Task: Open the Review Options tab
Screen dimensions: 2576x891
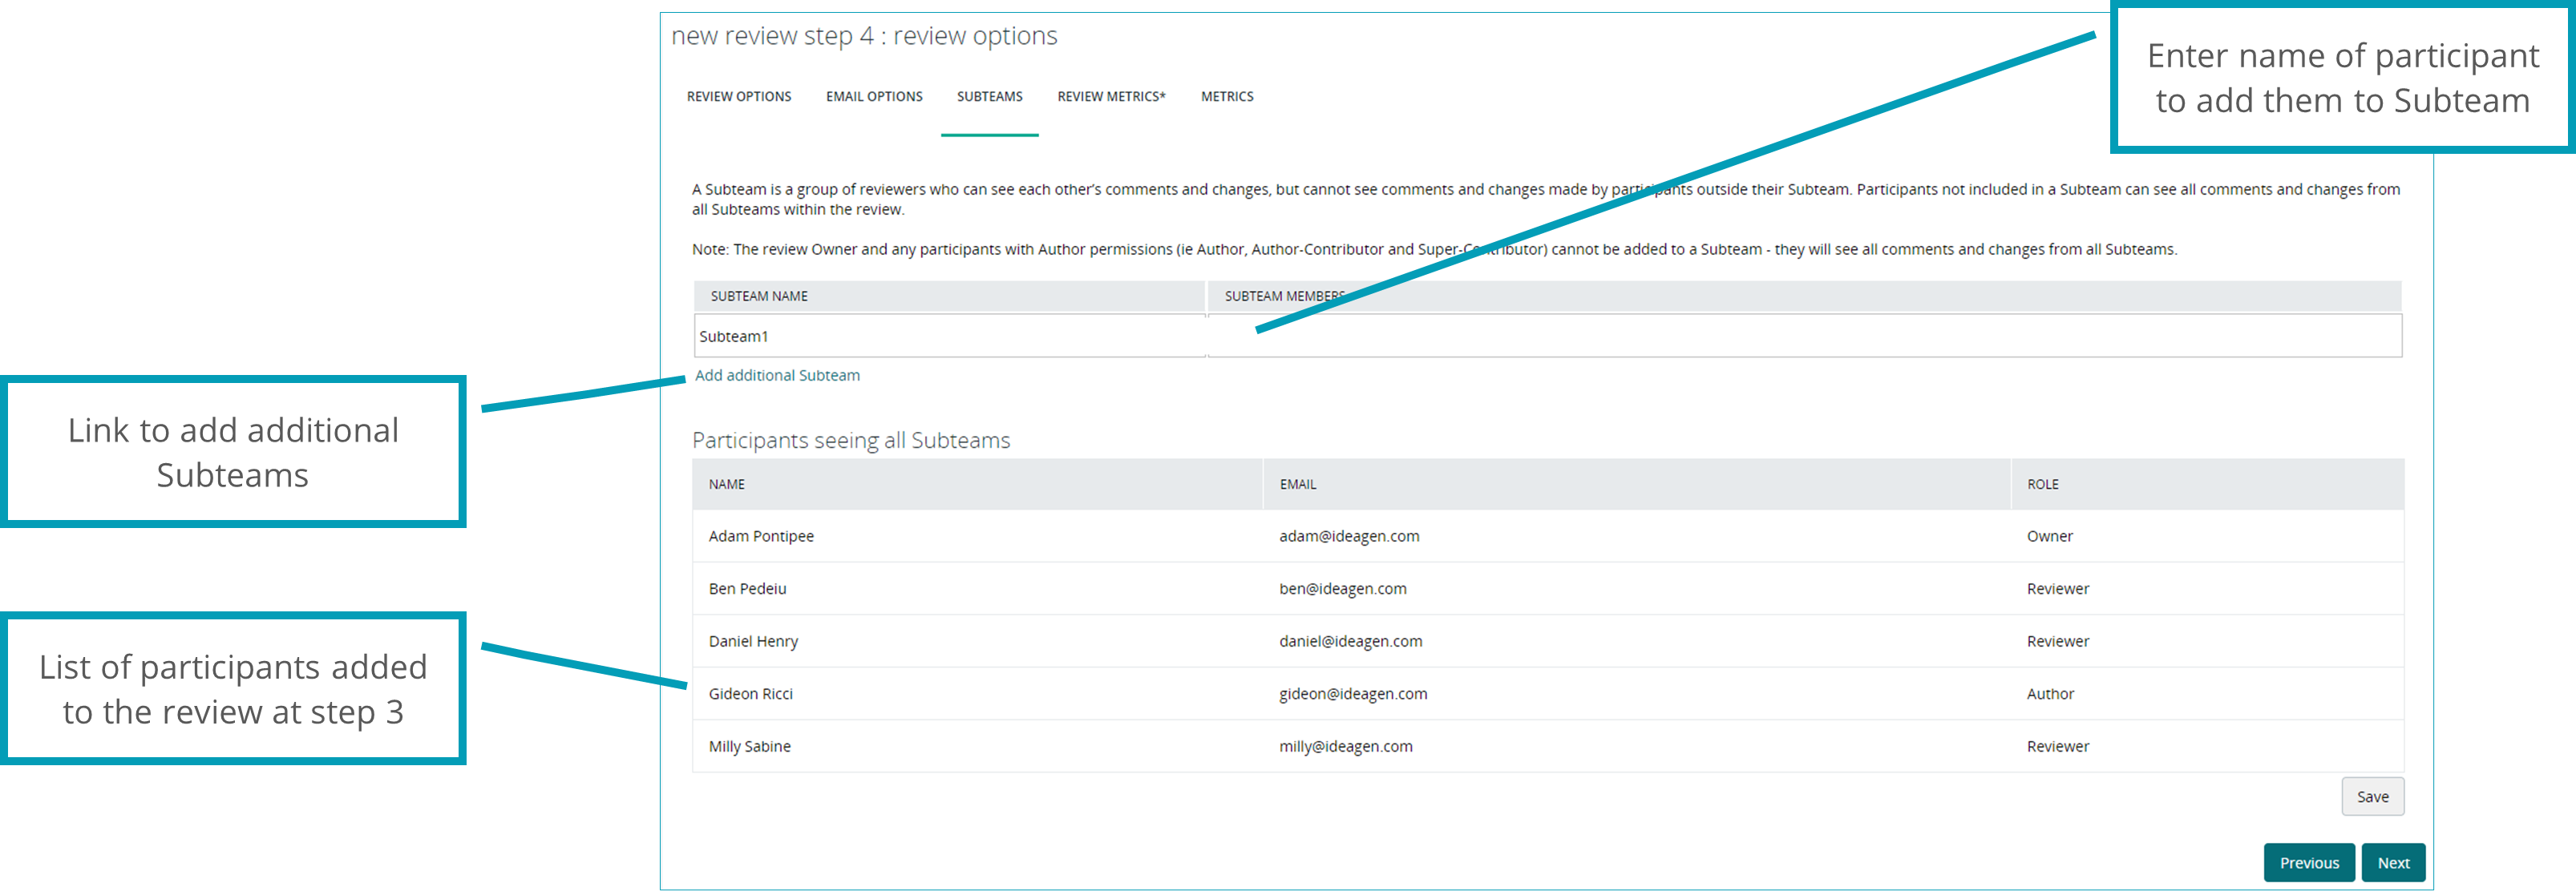Action: tap(738, 97)
